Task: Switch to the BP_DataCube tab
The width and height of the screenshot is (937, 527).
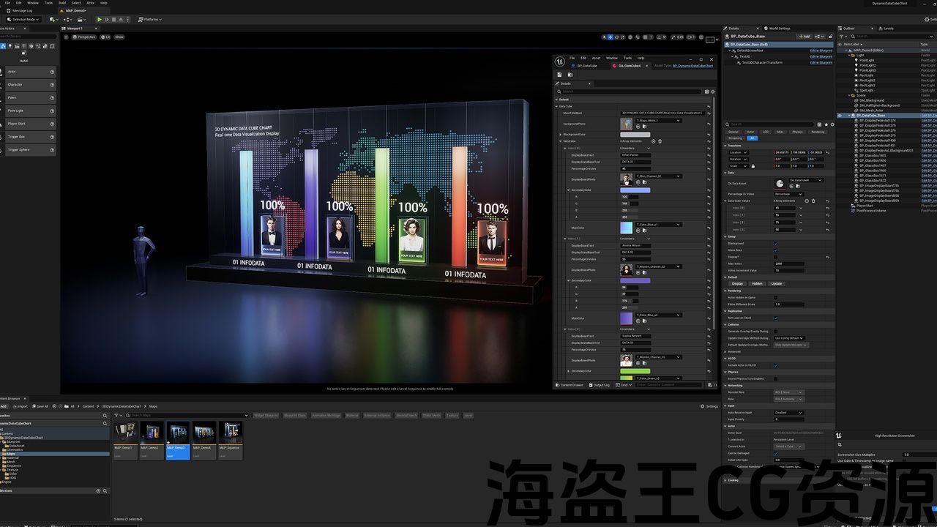Action: tap(587, 66)
